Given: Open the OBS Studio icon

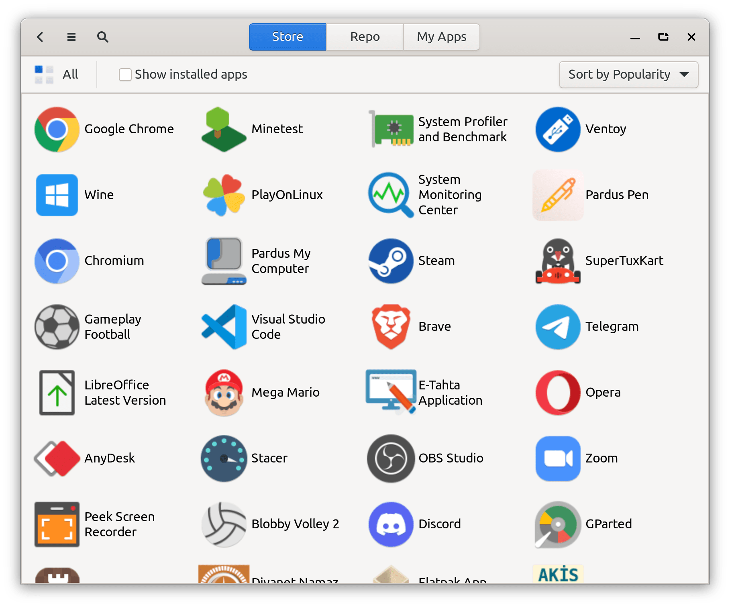Looking at the screenshot, I should click(x=391, y=458).
